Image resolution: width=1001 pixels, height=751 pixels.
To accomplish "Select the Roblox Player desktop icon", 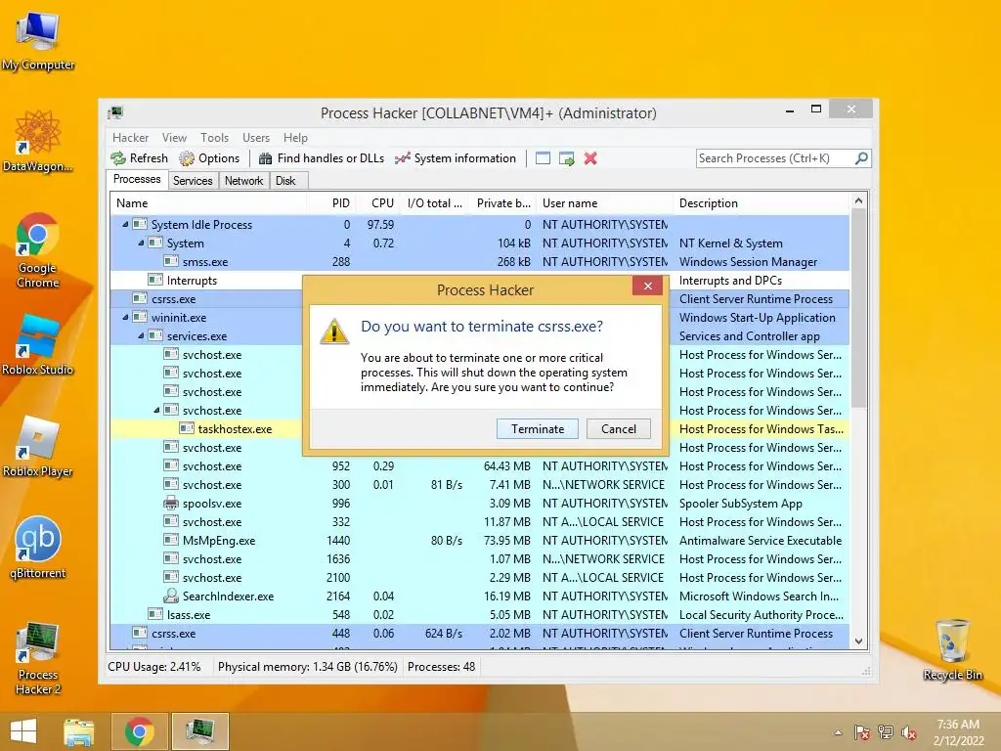I will tap(38, 447).
